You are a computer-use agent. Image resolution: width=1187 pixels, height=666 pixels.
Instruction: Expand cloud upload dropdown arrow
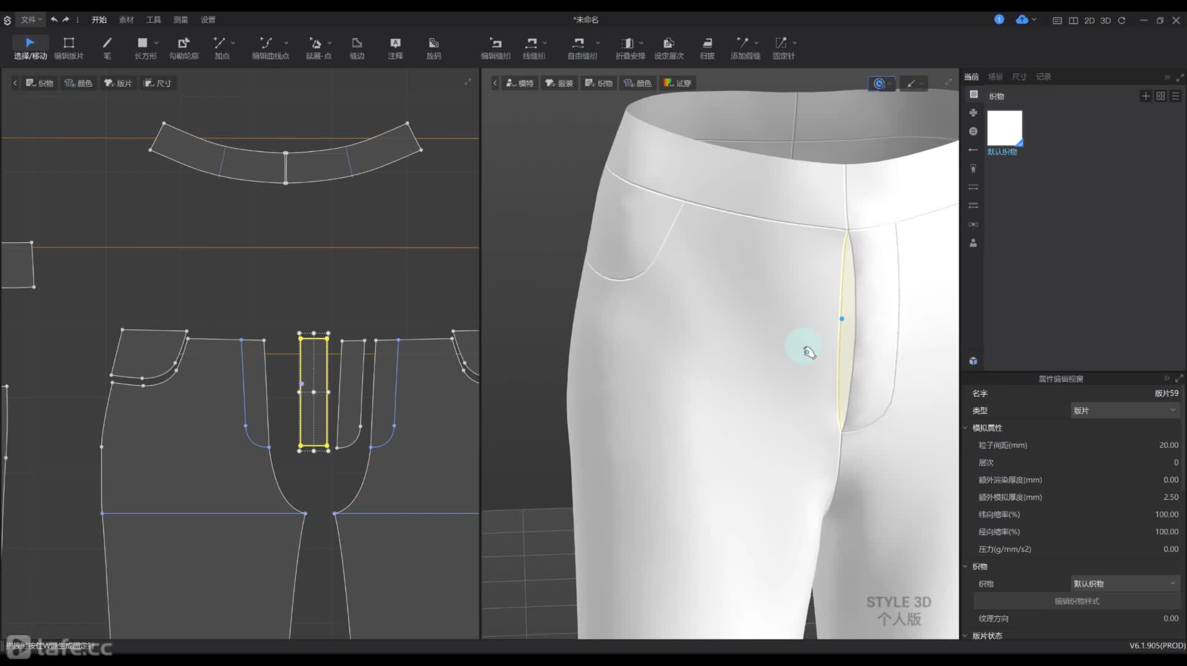(x=1034, y=20)
